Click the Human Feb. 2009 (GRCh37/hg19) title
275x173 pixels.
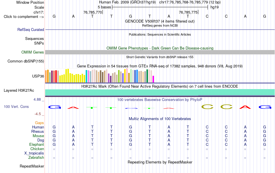[127, 2]
